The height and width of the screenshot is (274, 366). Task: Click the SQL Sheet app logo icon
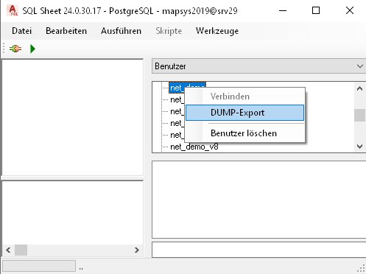pyautogui.click(x=13, y=10)
